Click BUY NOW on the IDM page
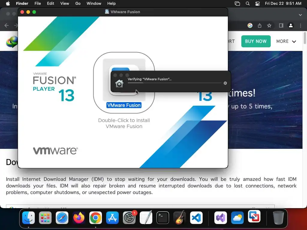307x230 pixels. tap(256, 41)
